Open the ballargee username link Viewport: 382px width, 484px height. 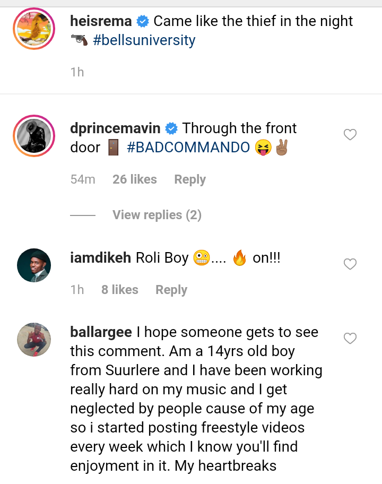click(101, 332)
